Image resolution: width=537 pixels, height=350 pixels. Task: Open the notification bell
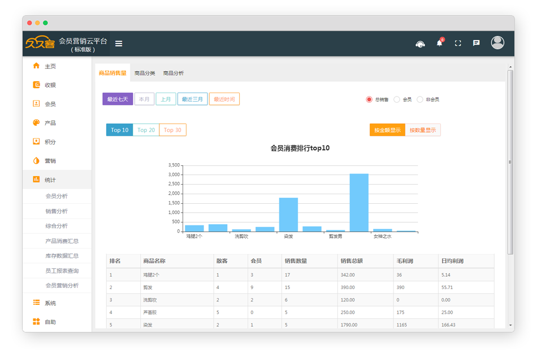point(439,43)
